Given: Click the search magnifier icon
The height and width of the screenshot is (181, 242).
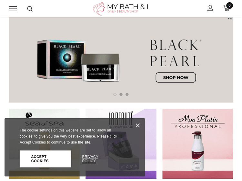Looking at the screenshot, I should click(30, 9).
